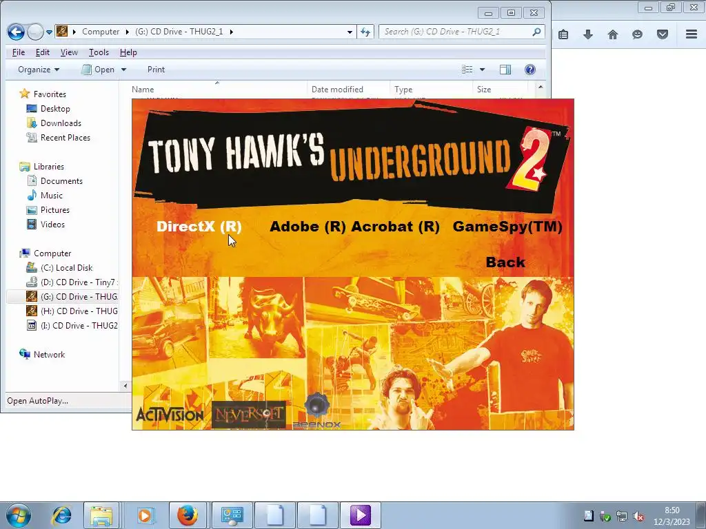Click Firefox chat smiley icon
706x529 pixels.
[637, 34]
